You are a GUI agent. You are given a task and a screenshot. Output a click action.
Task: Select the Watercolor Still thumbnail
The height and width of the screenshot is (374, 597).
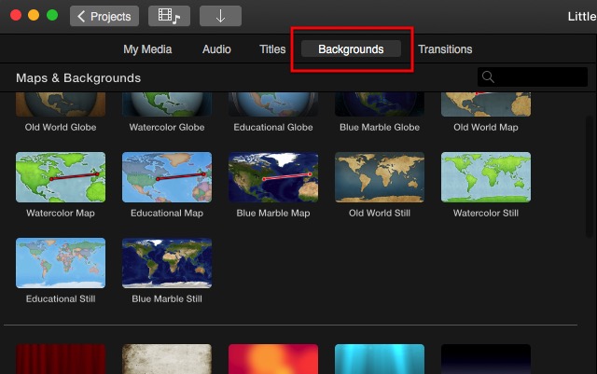[x=486, y=177]
